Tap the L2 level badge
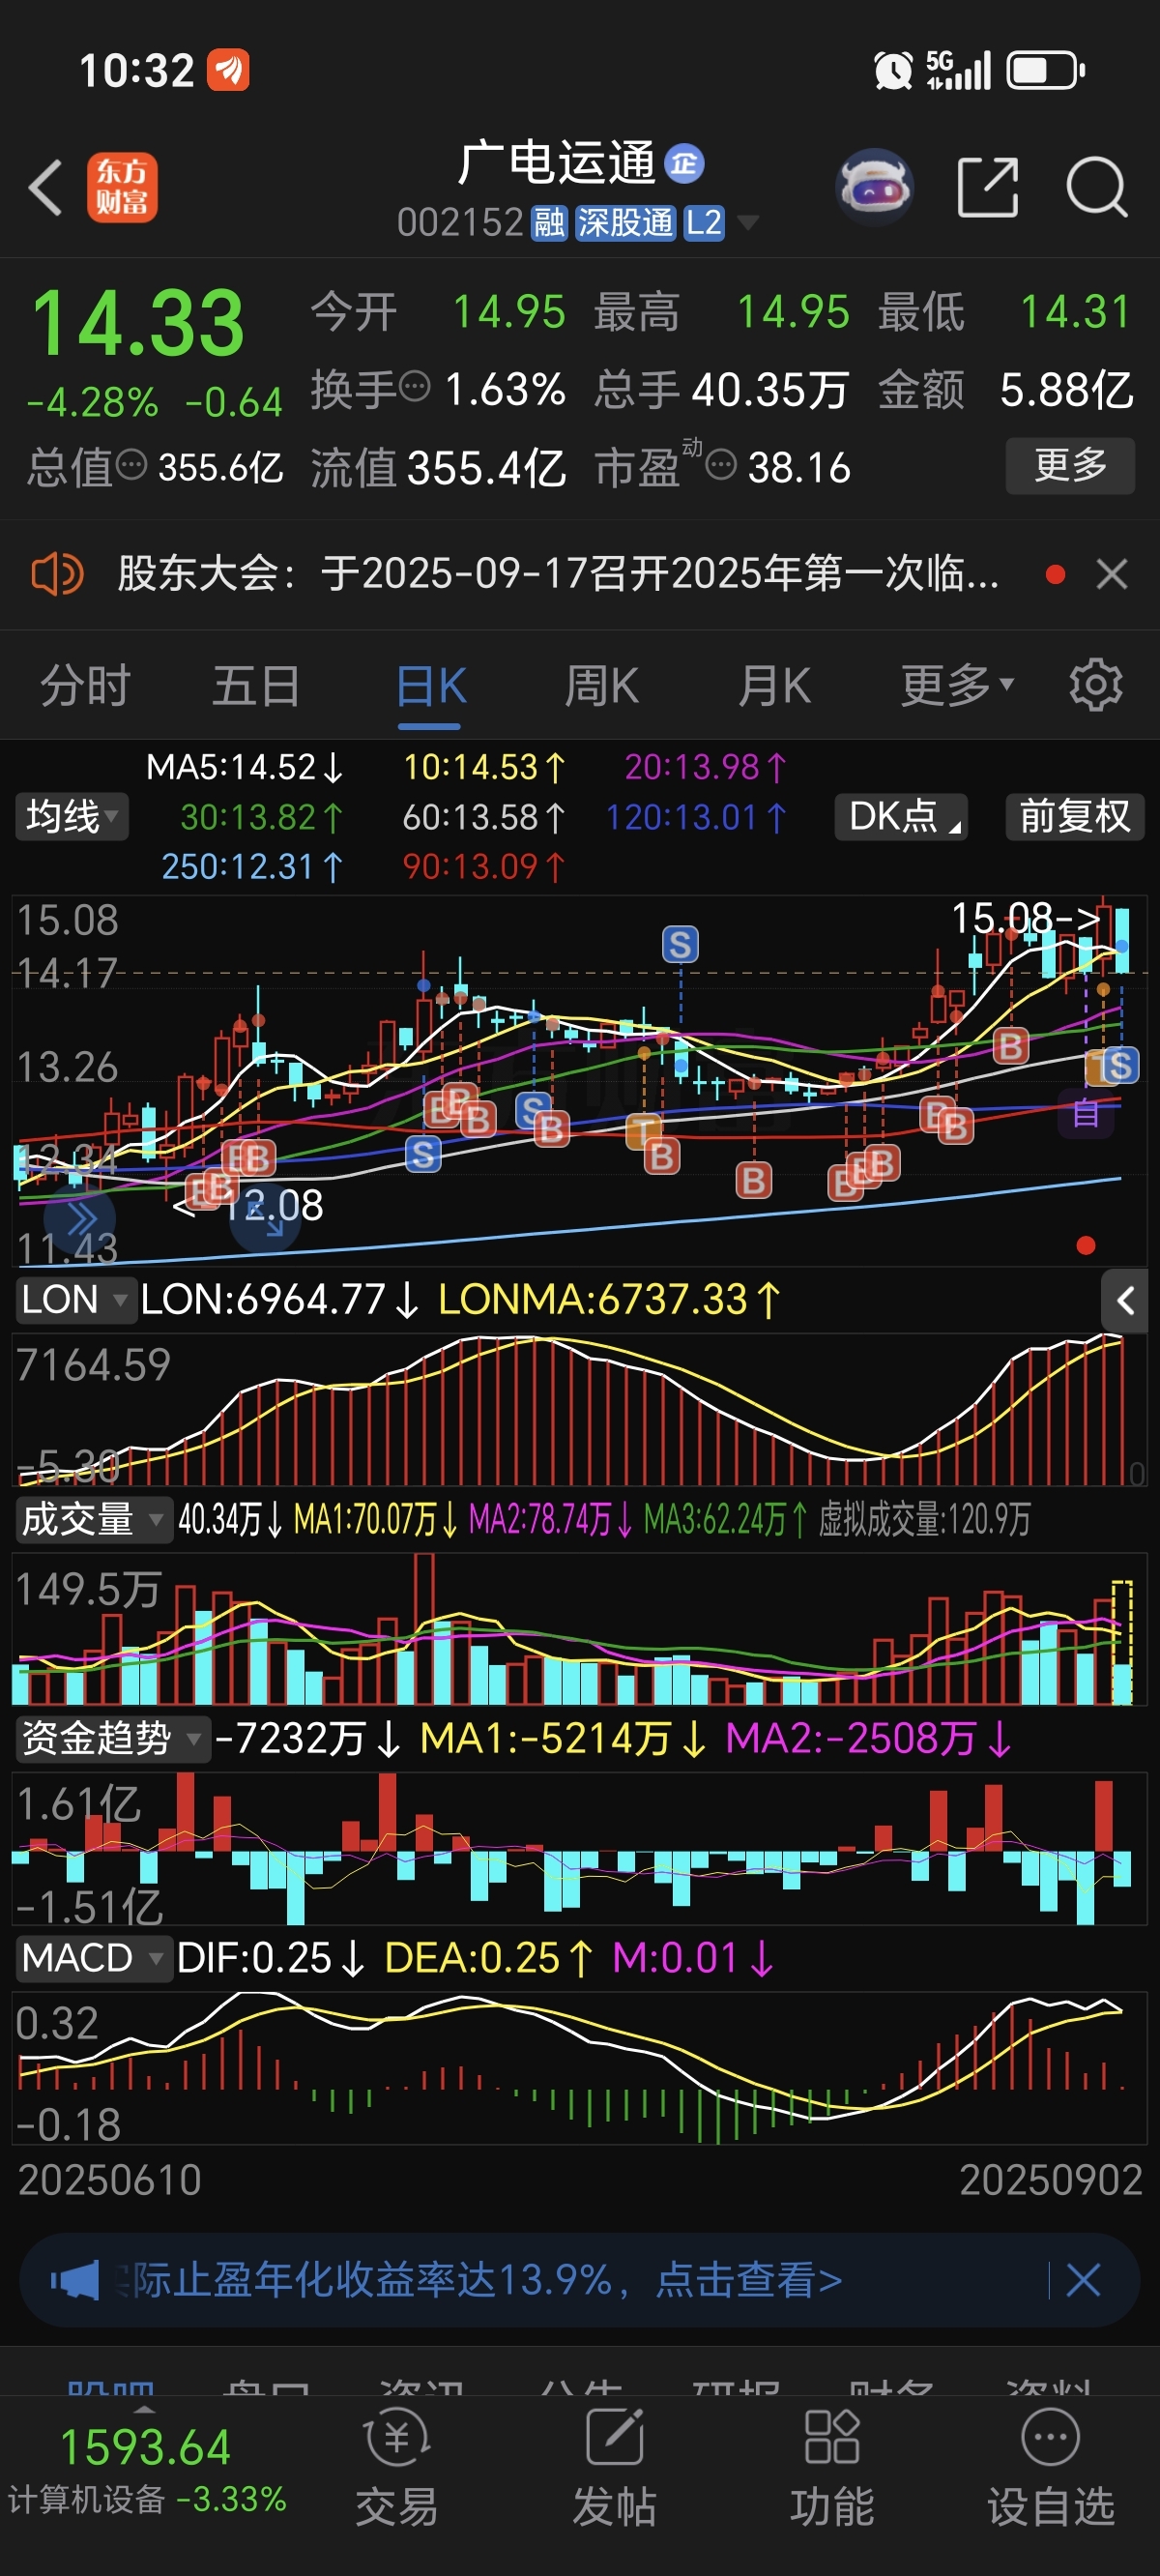 (704, 222)
